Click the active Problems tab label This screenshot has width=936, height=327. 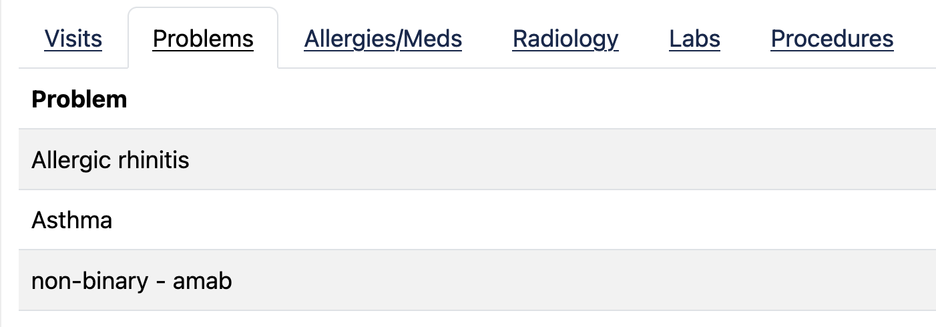click(x=203, y=39)
